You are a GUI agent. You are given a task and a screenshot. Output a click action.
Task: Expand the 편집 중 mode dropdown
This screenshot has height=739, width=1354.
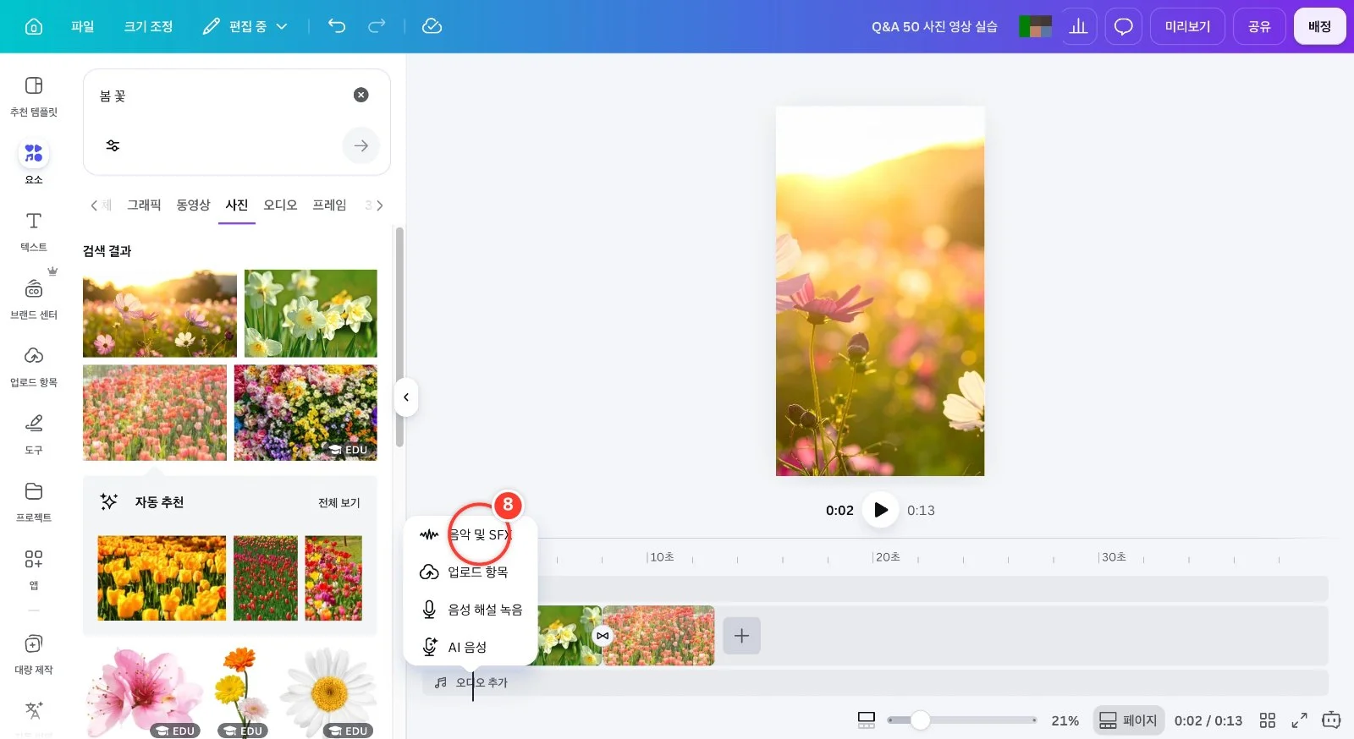pos(245,26)
